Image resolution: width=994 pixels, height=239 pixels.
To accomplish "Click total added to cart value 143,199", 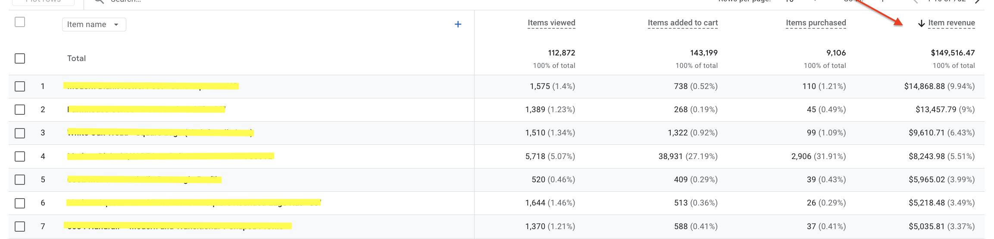I will pyautogui.click(x=703, y=53).
